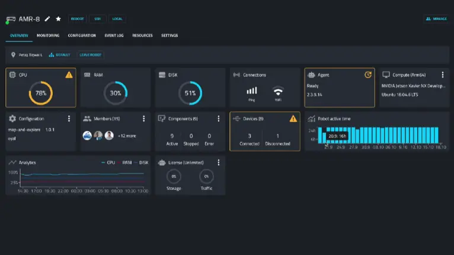Open the Configuration card's three-dot menu
Viewport: 454px width, 255px height.
click(69, 118)
